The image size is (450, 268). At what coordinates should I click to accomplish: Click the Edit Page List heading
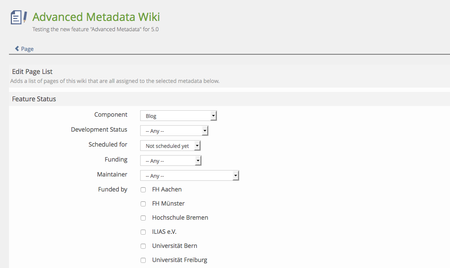click(x=32, y=71)
